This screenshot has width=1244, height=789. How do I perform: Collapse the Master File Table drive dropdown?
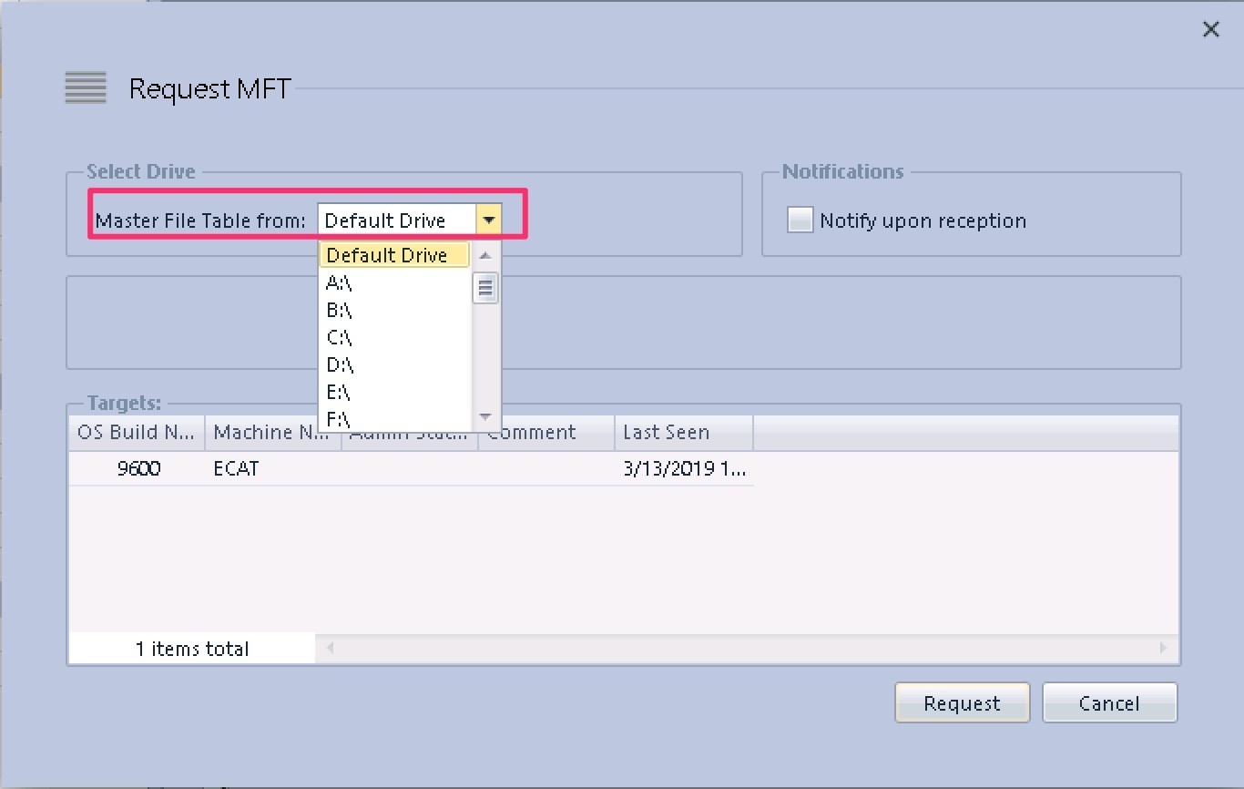point(489,220)
